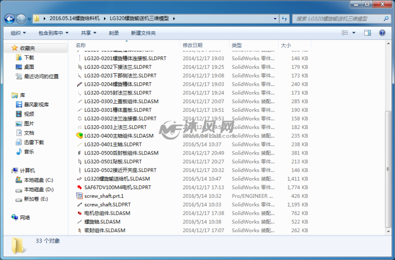Click the icon of LG320-0302法兰连接套.SLDPRT

click(x=79, y=118)
